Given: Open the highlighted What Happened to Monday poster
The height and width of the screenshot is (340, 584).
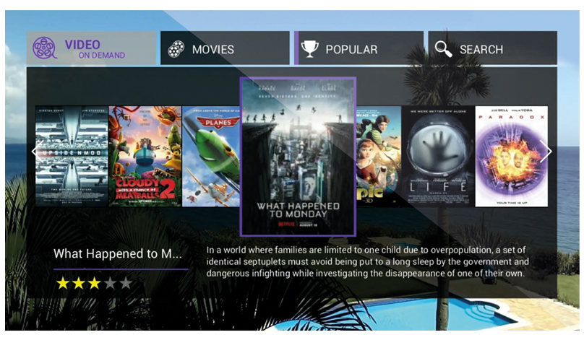Looking at the screenshot, I should (x=298, y=157).
